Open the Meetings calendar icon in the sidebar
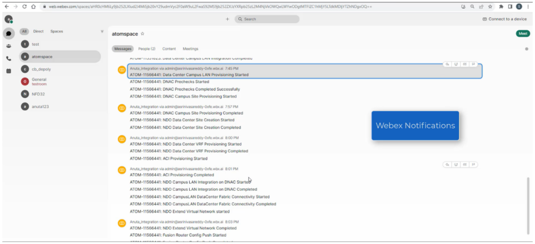This screenshot has width=535, height=244. click(9, 71)
